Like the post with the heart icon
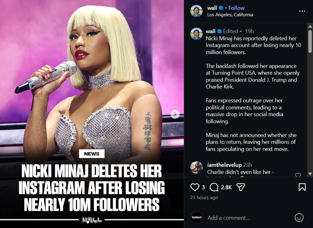313x228 pixels. click(x=195, y=187)
